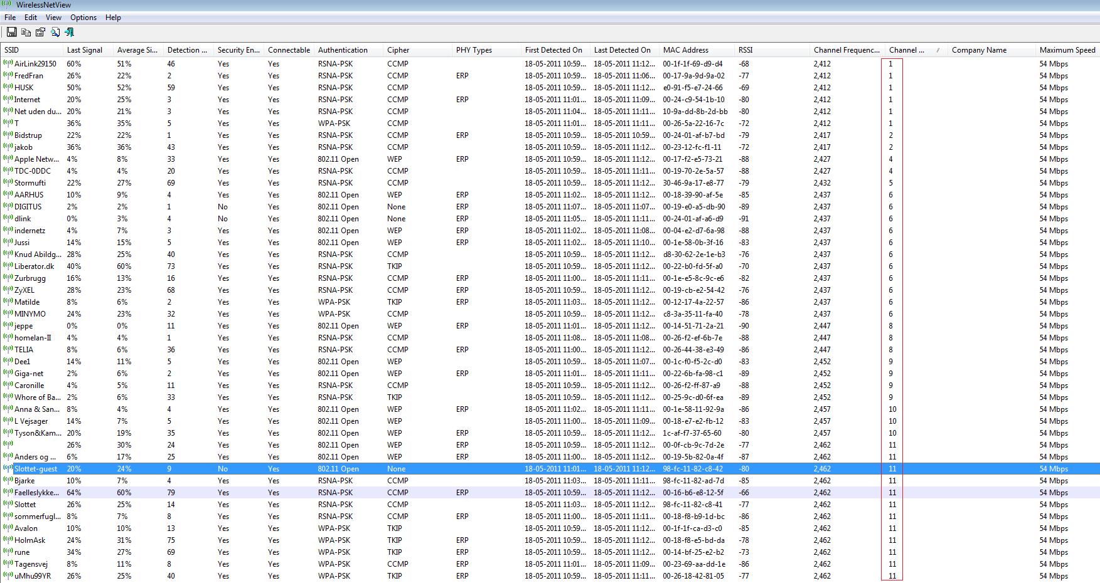The width and height of the screenshot is (1100, 583).
Task: Click the Find magnifier toolbar icon
Action: (55, 32)
